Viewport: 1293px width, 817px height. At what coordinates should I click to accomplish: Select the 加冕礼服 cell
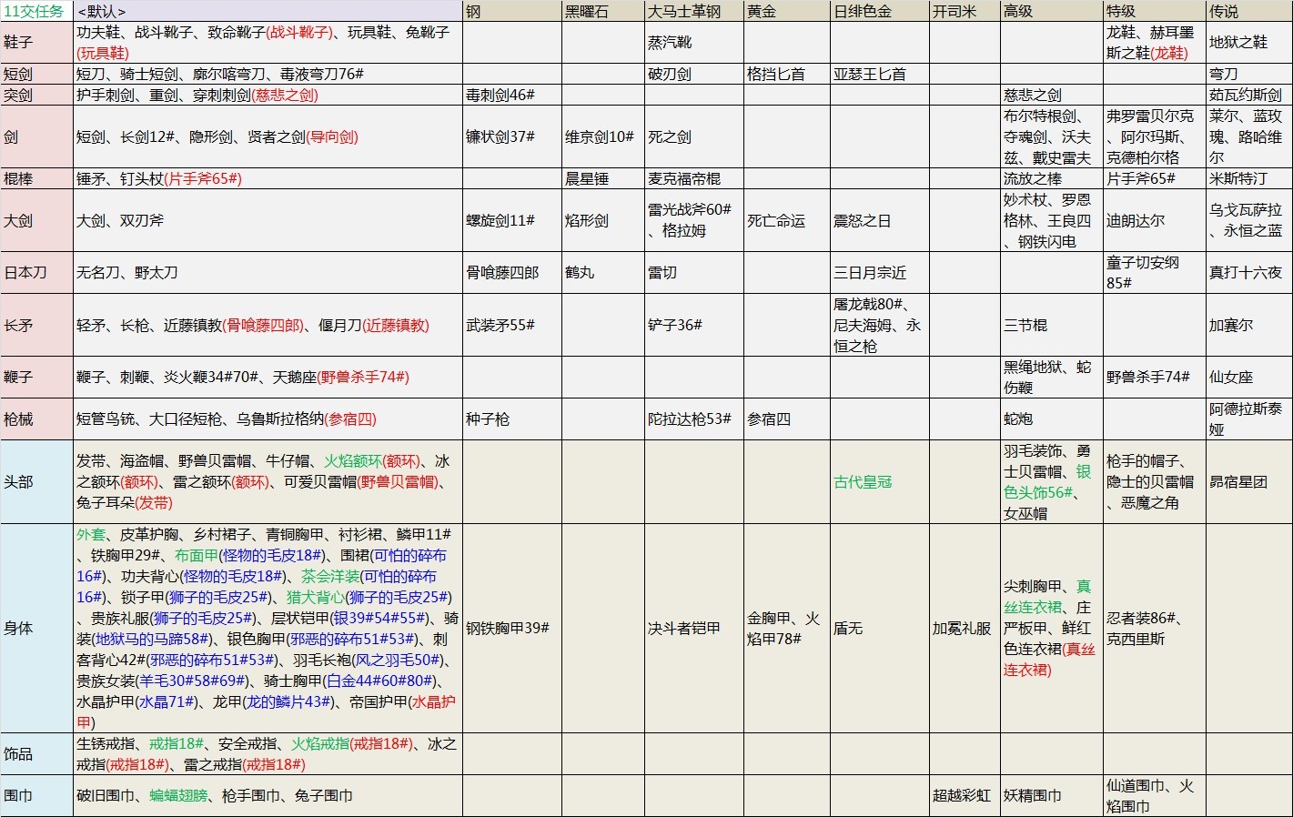[961, 628]
